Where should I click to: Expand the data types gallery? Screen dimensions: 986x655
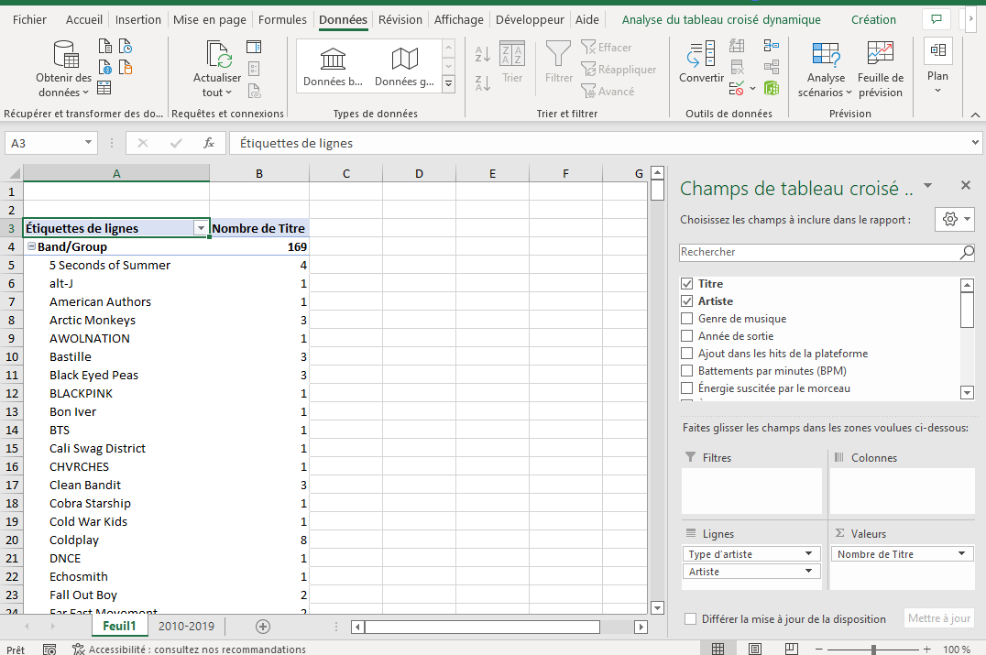(448, 83)
